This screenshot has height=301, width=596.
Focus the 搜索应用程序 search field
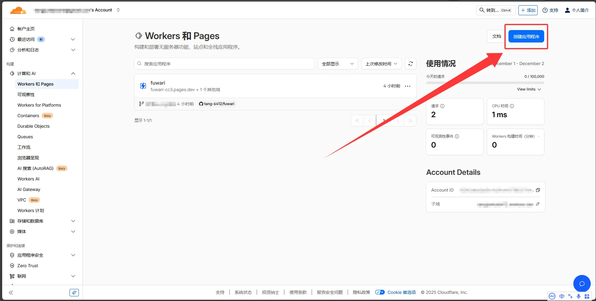pyautogui.click(x=224, y=64)
